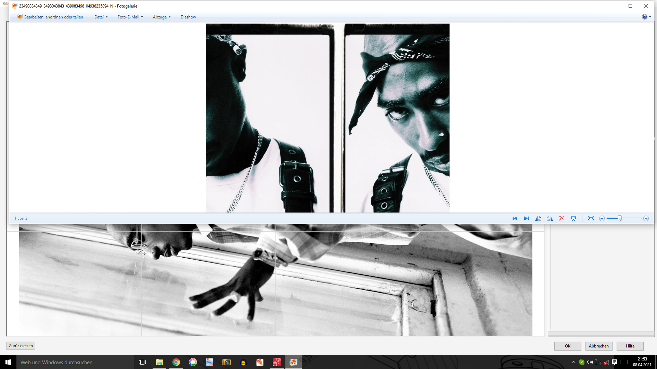Open the orange pen app on taskbar
The width and height of the screenshot is (657, 369).
pyautogui.click(x=260, y=362)
